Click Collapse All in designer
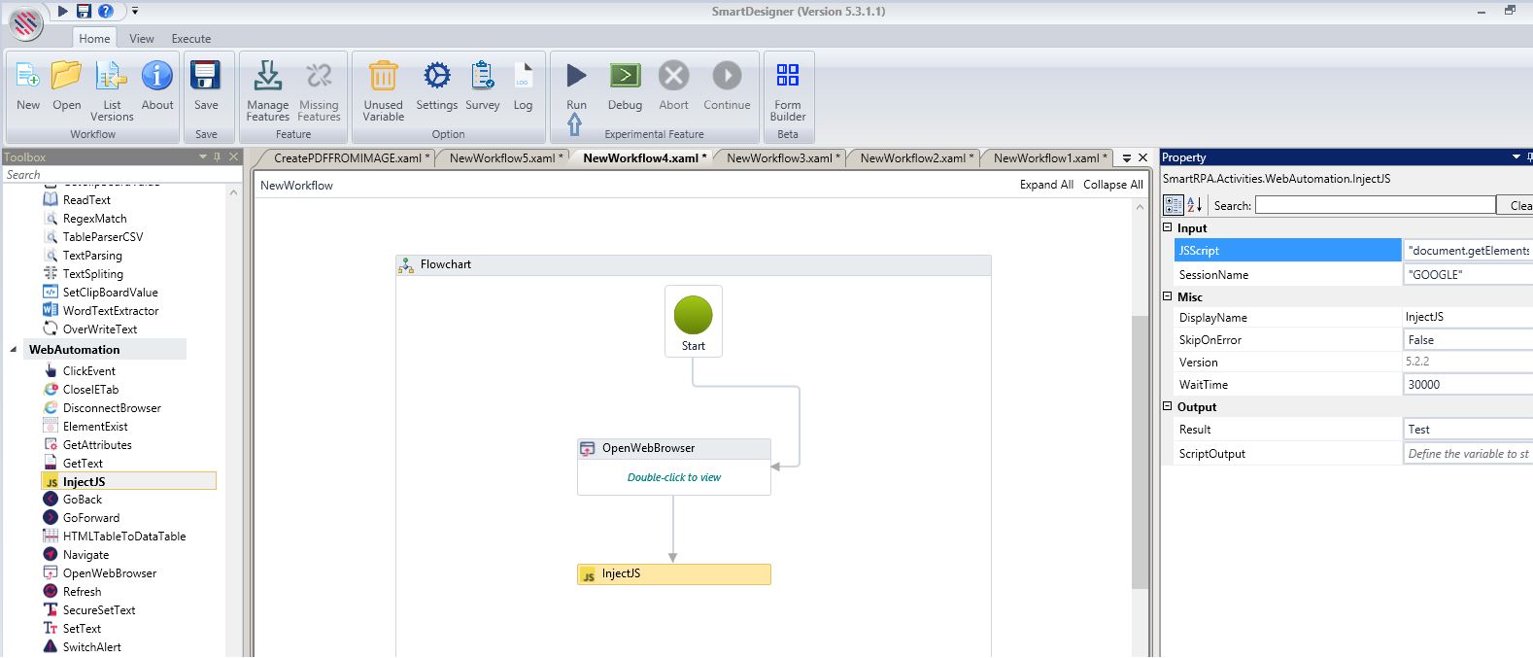The height and width of the screenshot is (658, 1533). (x=1113, y=185)
